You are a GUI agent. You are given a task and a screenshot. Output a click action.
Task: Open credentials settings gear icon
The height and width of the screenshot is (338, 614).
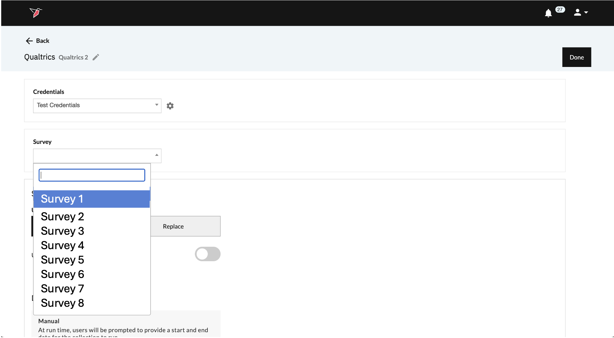click(x=170, y=106)
